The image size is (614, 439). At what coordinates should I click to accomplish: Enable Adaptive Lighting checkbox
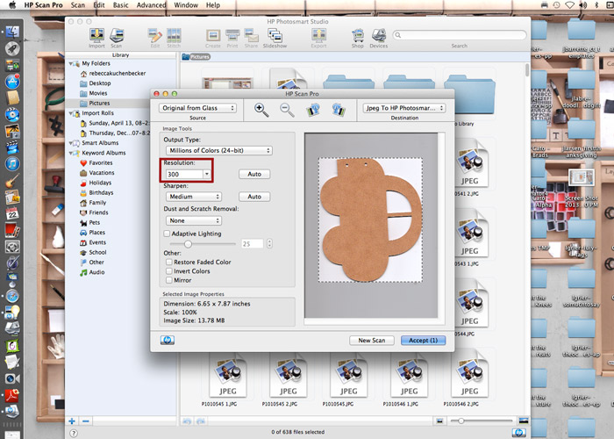point(167,234)
